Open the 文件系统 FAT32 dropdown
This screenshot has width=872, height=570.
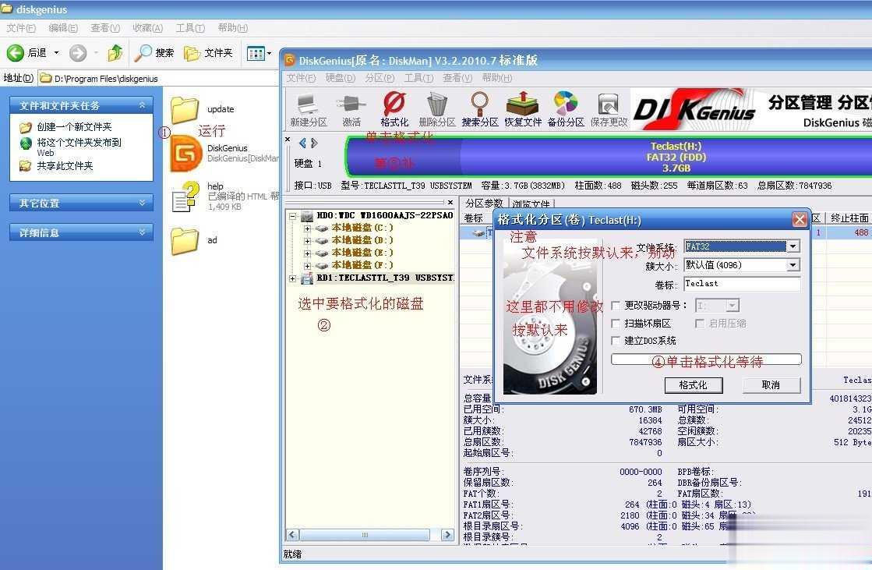click(x=793, y=246)
